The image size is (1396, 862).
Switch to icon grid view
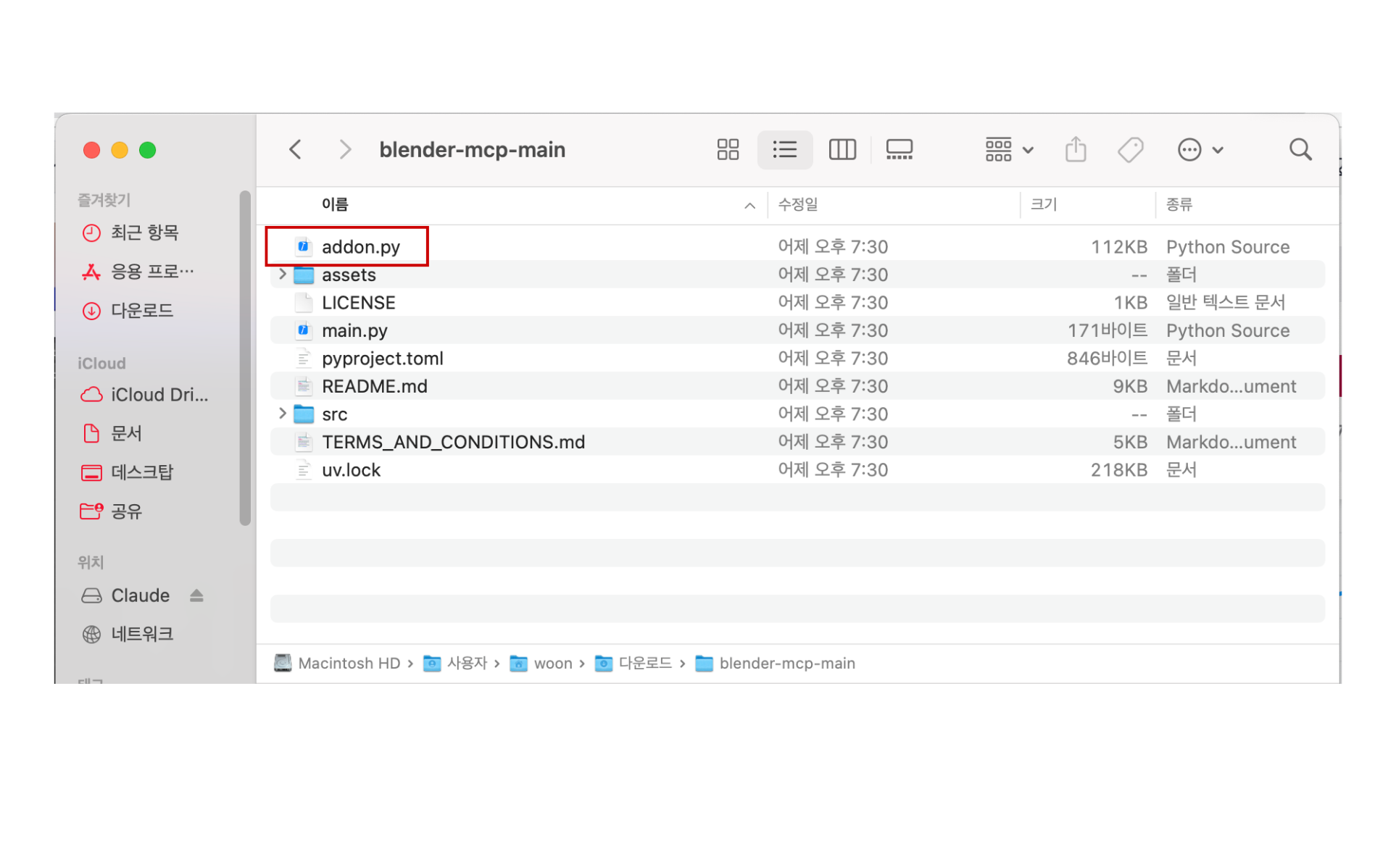tap(727, 150)
